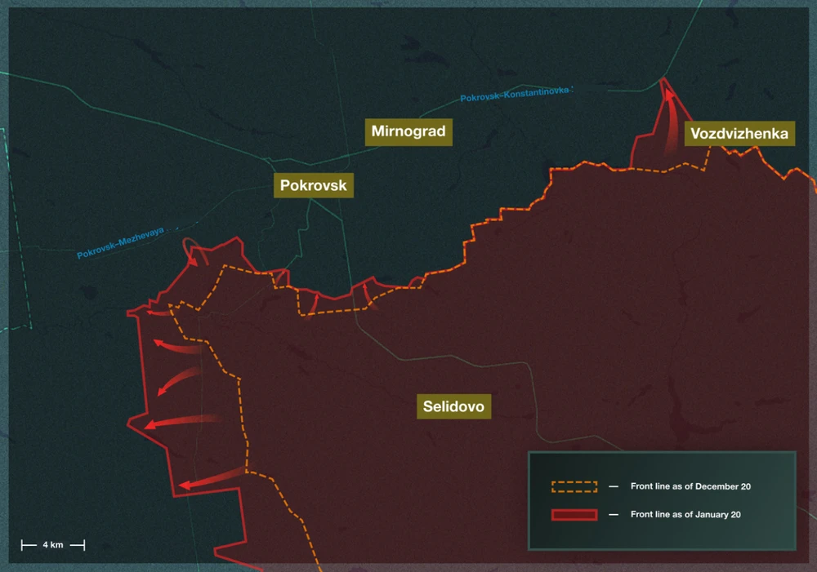Viewport: 817px width, 572px height.
Task: Click the dashed orange line symbol in the legend
Action: tap(574, 486)
